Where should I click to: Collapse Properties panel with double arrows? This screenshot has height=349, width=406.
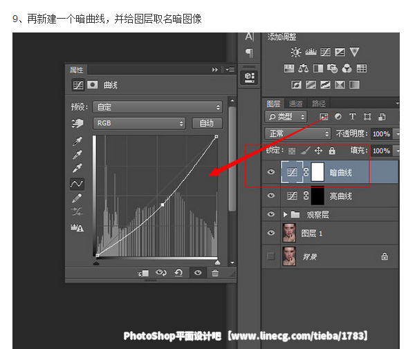(x=215, y=69)
